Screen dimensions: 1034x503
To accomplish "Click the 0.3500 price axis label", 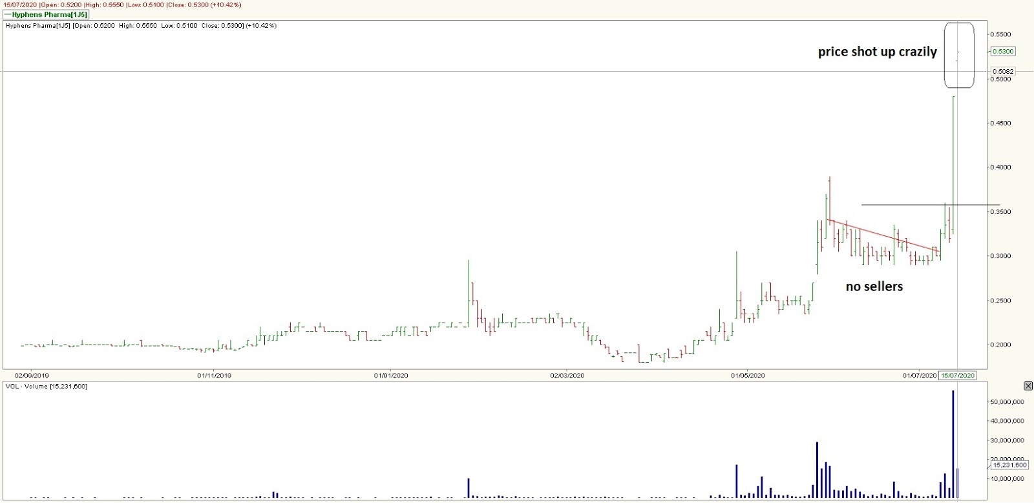I will 1002,212.
